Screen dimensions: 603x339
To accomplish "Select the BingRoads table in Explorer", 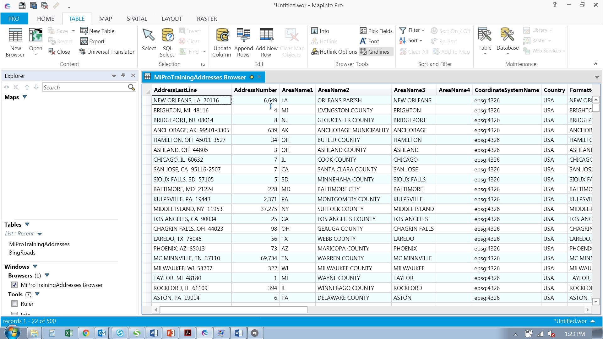I will click(x=22, y=252).
